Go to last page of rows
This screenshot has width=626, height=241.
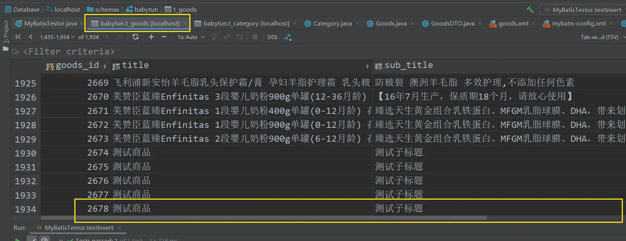[119, 37]
